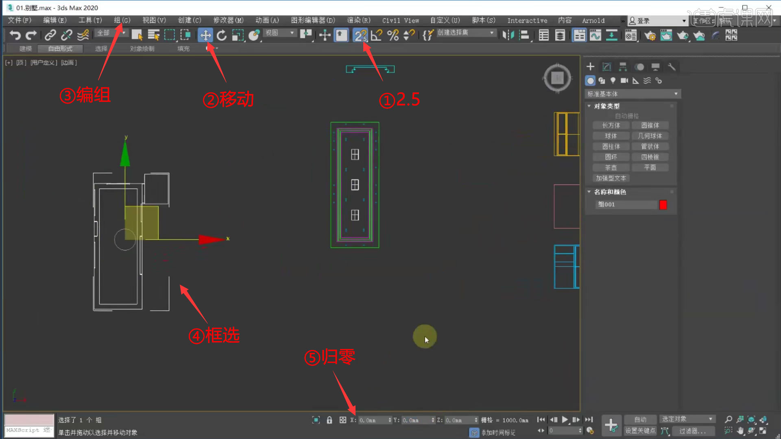The width and height of the screenshot is (781, 439).
Task: Toggle Percent Snap
Action: 393,35
